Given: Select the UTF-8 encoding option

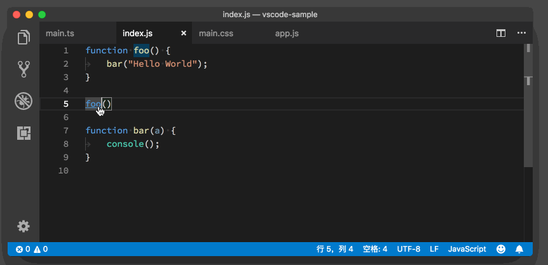Looking at the screenshot, I should click(x=409, y=249).
